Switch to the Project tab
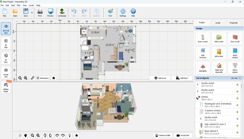 (202, 22)
